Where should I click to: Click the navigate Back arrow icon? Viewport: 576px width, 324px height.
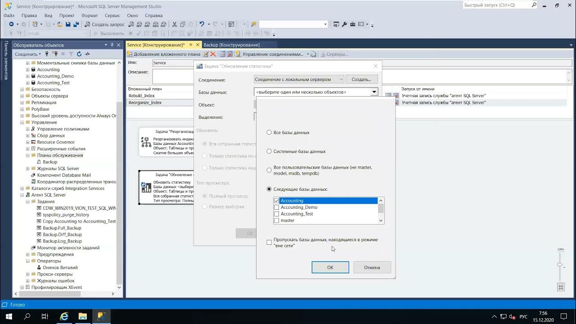coord(11,24)
